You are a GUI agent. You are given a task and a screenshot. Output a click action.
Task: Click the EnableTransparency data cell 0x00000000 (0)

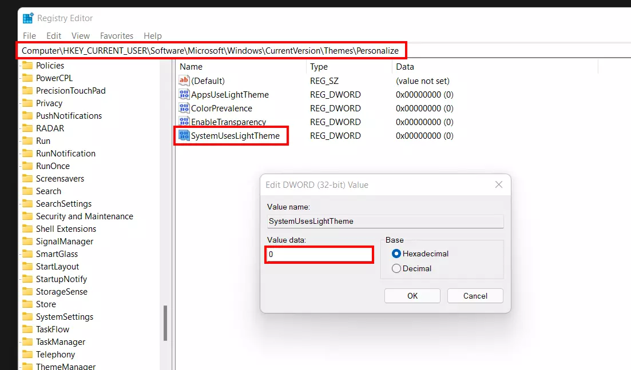click(424, 122)
